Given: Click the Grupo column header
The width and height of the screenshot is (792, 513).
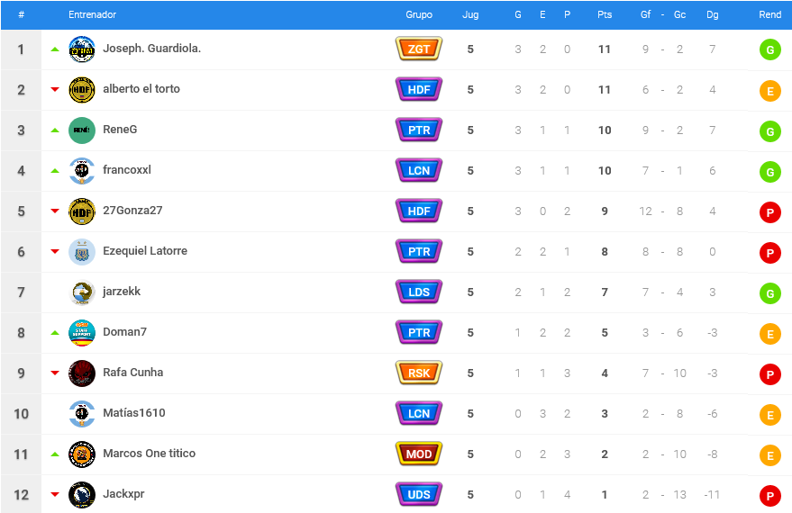Looking at the screenshot, I should pos(419,14).
